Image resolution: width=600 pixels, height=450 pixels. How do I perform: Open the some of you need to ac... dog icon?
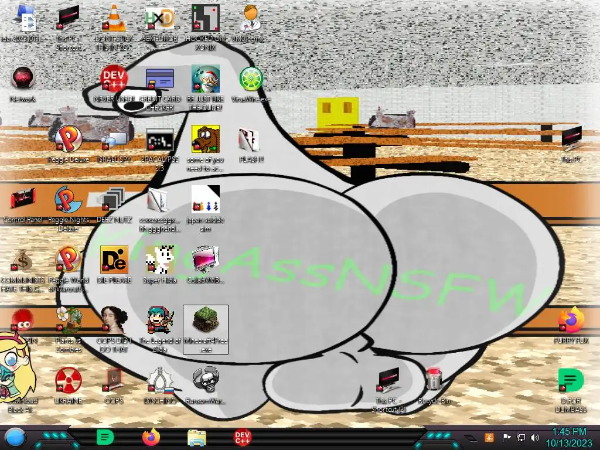(206, 149)
